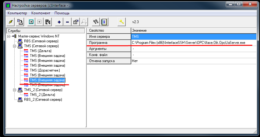Click the start (play) toolbar button

point(31,22)
